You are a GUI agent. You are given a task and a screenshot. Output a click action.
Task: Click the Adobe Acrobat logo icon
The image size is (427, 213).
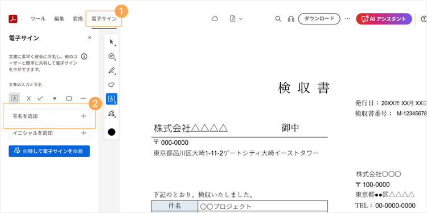(13, 19)
